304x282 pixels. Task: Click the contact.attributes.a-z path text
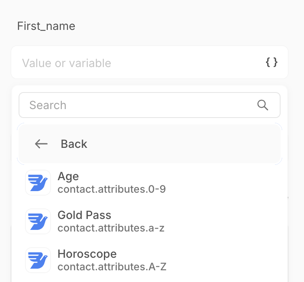tap(111, 228)
